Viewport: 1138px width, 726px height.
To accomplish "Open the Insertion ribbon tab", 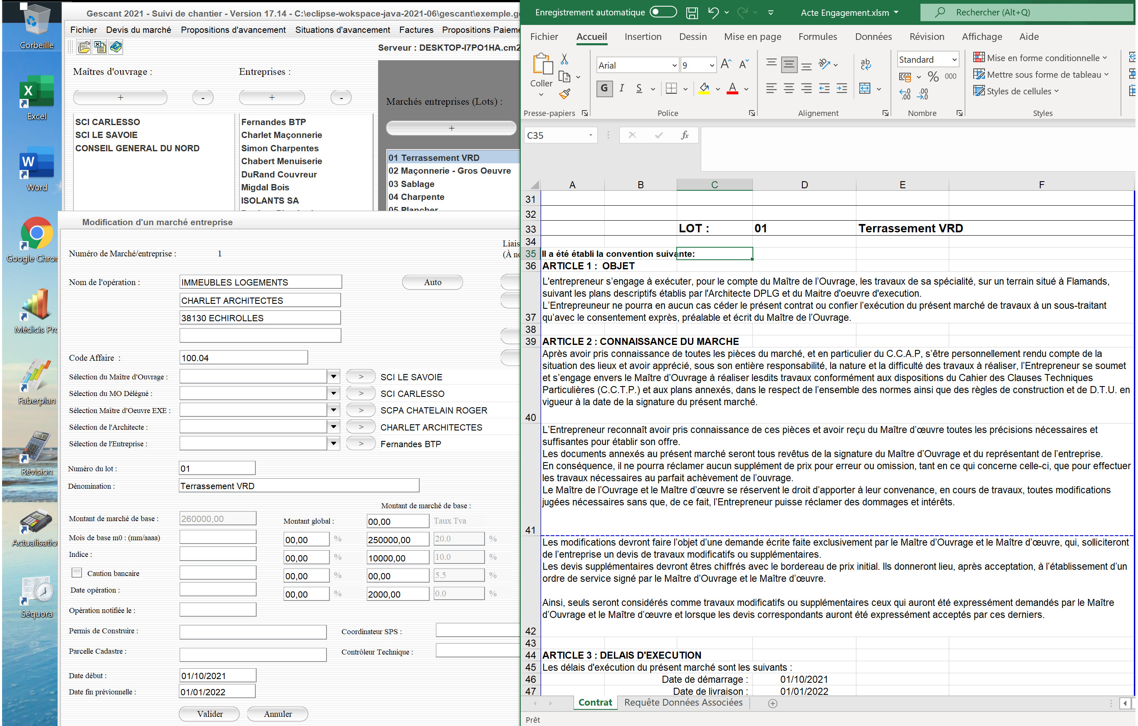I will (643, 37).
